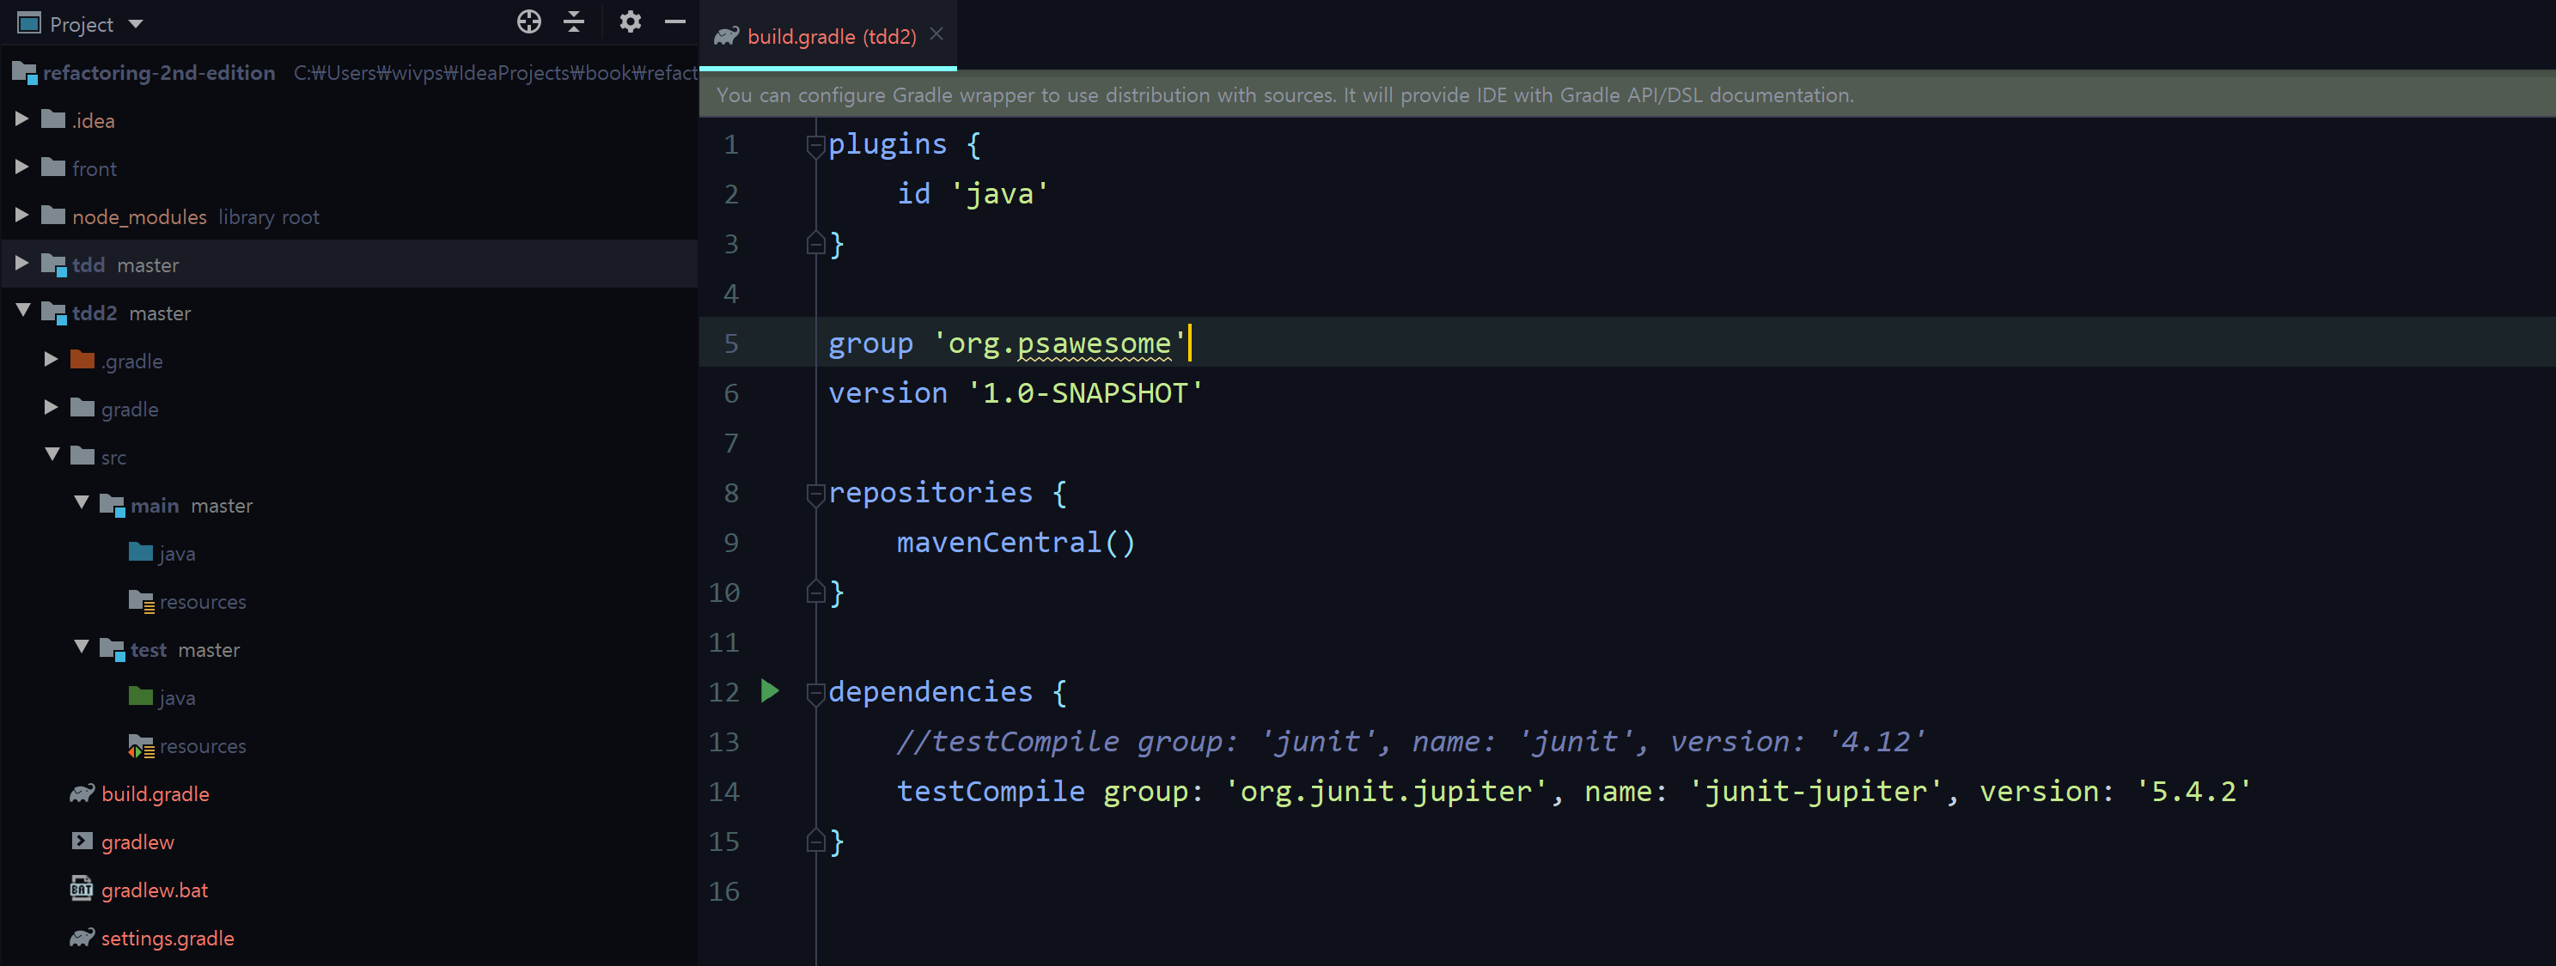Toggle fold marker on repositories block
This screenshot has width=2556, height=966.
click(x=815, y=494)
